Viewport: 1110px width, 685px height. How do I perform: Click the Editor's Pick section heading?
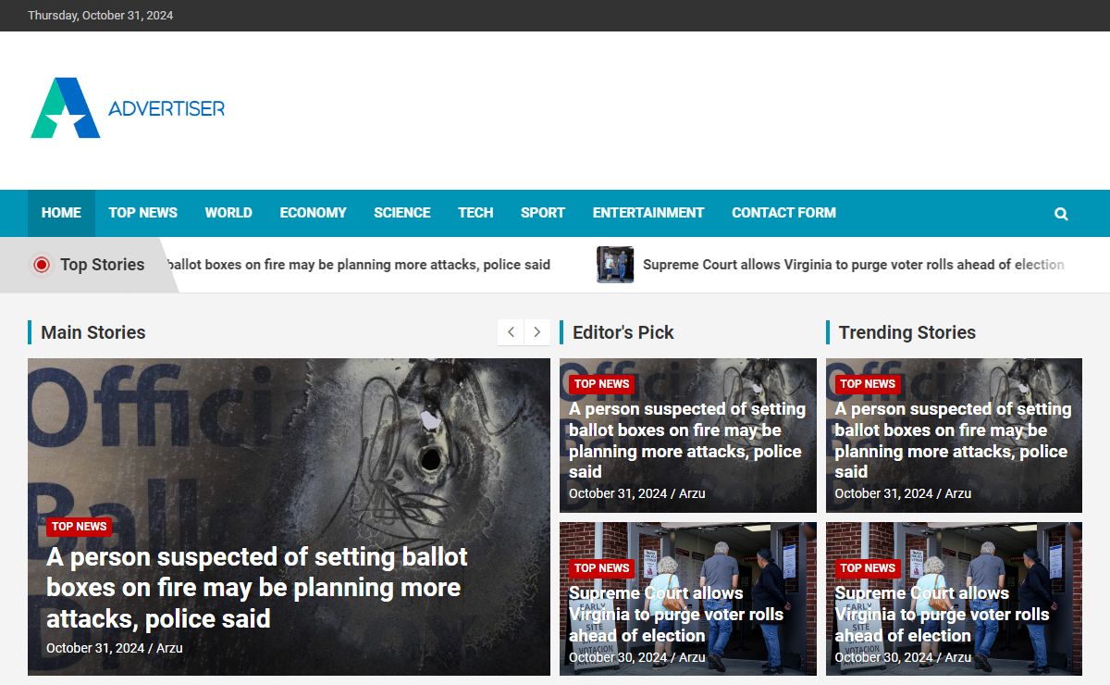coord(623,332)
